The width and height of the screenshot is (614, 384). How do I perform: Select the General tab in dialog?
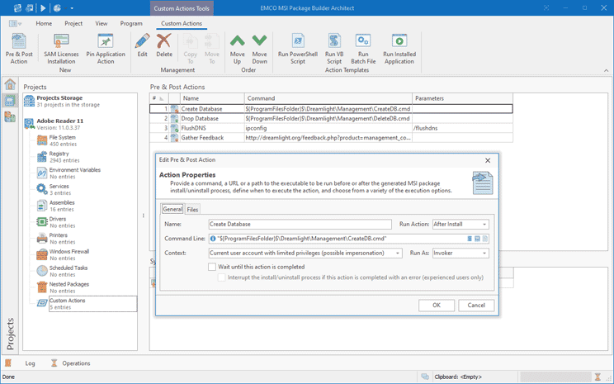pyautogui.click(x=172, y=209)
